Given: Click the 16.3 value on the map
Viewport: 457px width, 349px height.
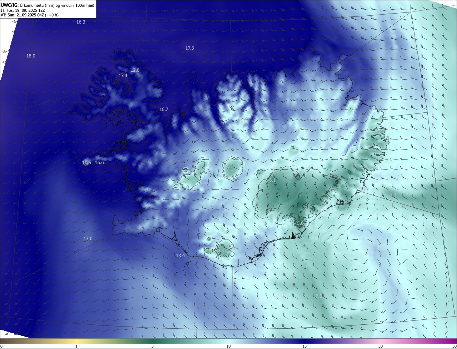Looking at the screenshot, I should [81, 22].
